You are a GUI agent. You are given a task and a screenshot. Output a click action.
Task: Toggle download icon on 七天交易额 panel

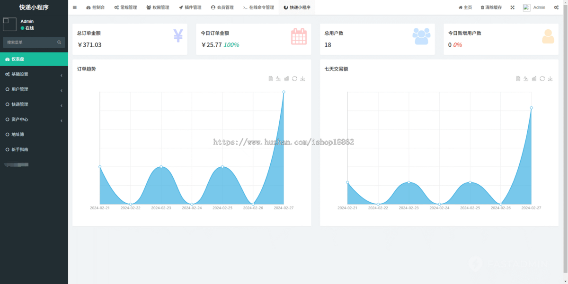pos(550,78)
